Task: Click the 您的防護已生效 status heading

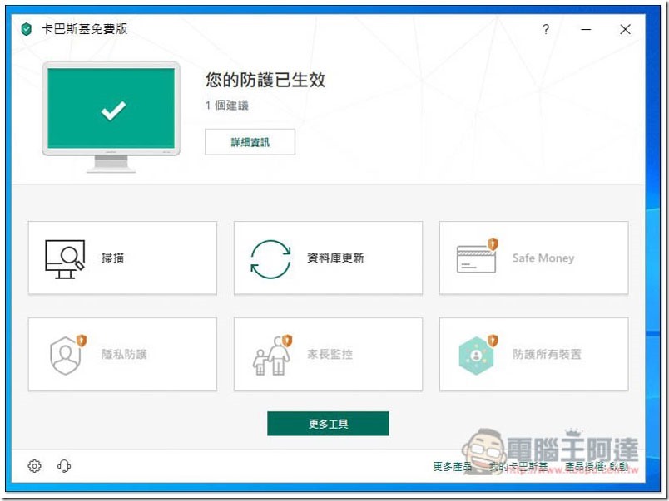Action: click(x=265, y=80)
